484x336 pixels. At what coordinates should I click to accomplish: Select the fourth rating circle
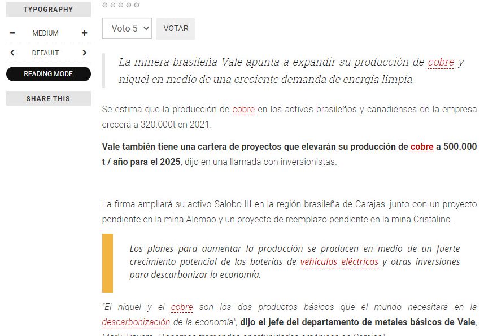[129, 5]
